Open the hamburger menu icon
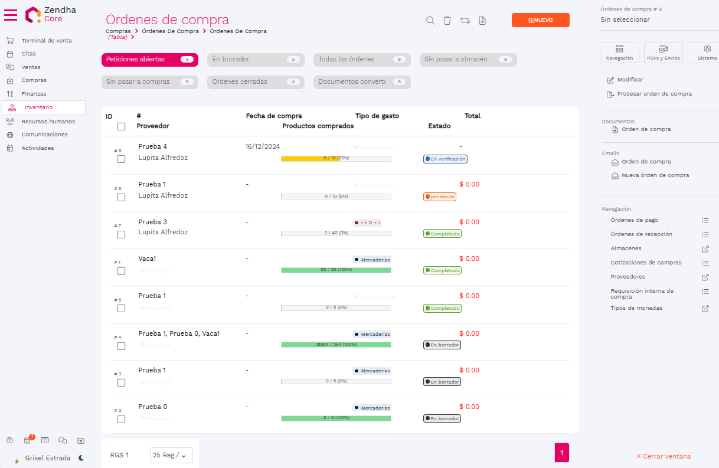 point(11,15)
